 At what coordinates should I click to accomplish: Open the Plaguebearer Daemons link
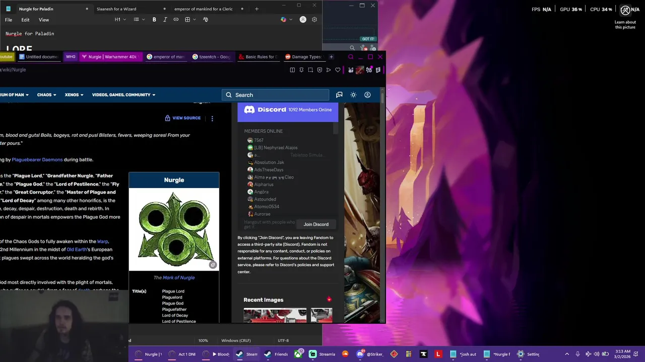click(x=37, y=160)
